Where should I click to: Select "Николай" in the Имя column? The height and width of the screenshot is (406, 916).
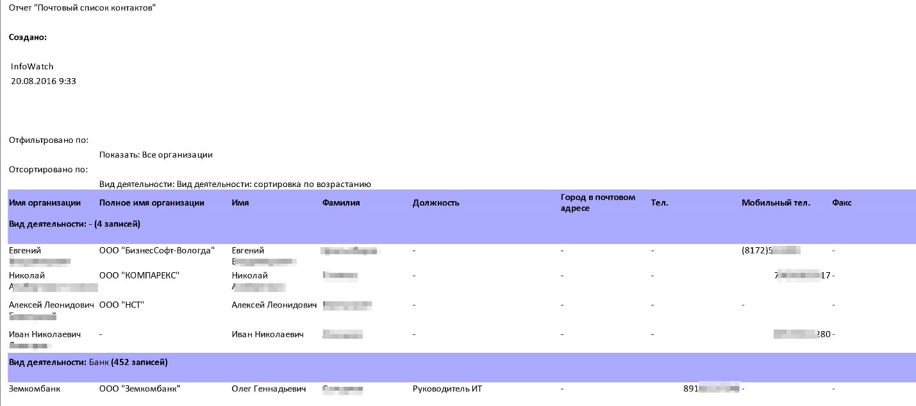click(x=250, y=275)
